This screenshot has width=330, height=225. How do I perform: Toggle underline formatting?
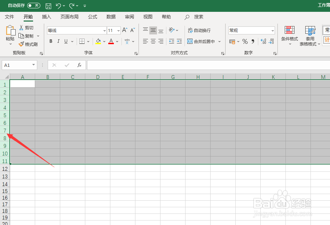66,41
